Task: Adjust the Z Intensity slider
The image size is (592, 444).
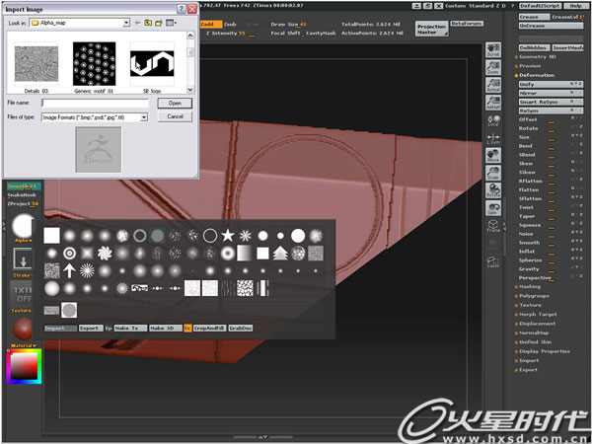Action: coord(230,34)
